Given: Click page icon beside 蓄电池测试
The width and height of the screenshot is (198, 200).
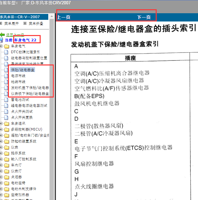Looking at the screenshot, I should [6, 100].
